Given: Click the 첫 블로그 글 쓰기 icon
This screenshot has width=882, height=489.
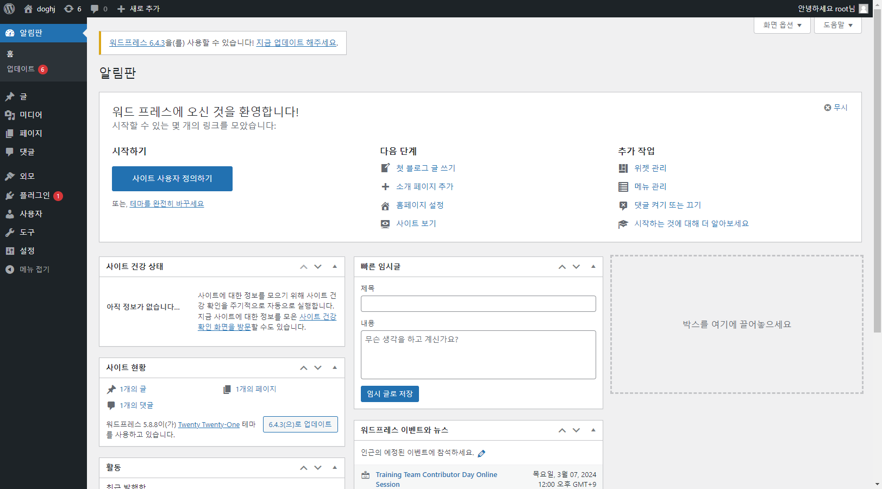Looking at the screenshot, I should point(385,168).
